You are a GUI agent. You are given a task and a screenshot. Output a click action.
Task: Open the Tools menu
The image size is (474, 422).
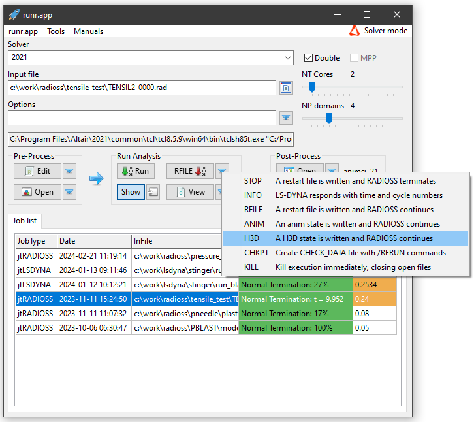[x=56, y=31]
